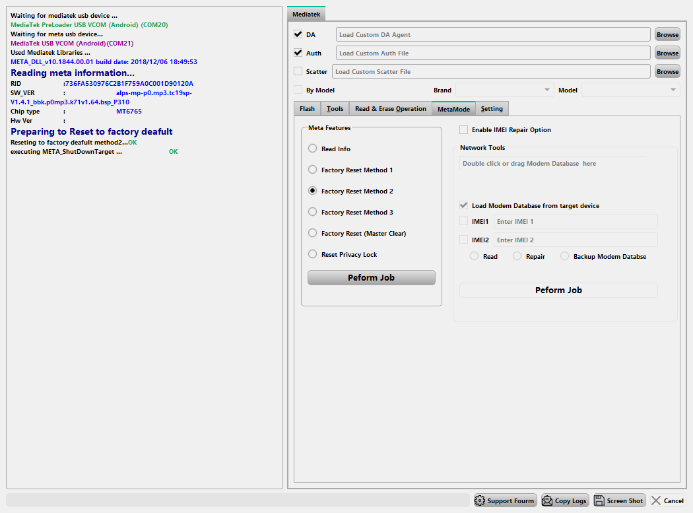
Task: Select Factory Reset (Master Clear) option
Action: tap(312, 233)
